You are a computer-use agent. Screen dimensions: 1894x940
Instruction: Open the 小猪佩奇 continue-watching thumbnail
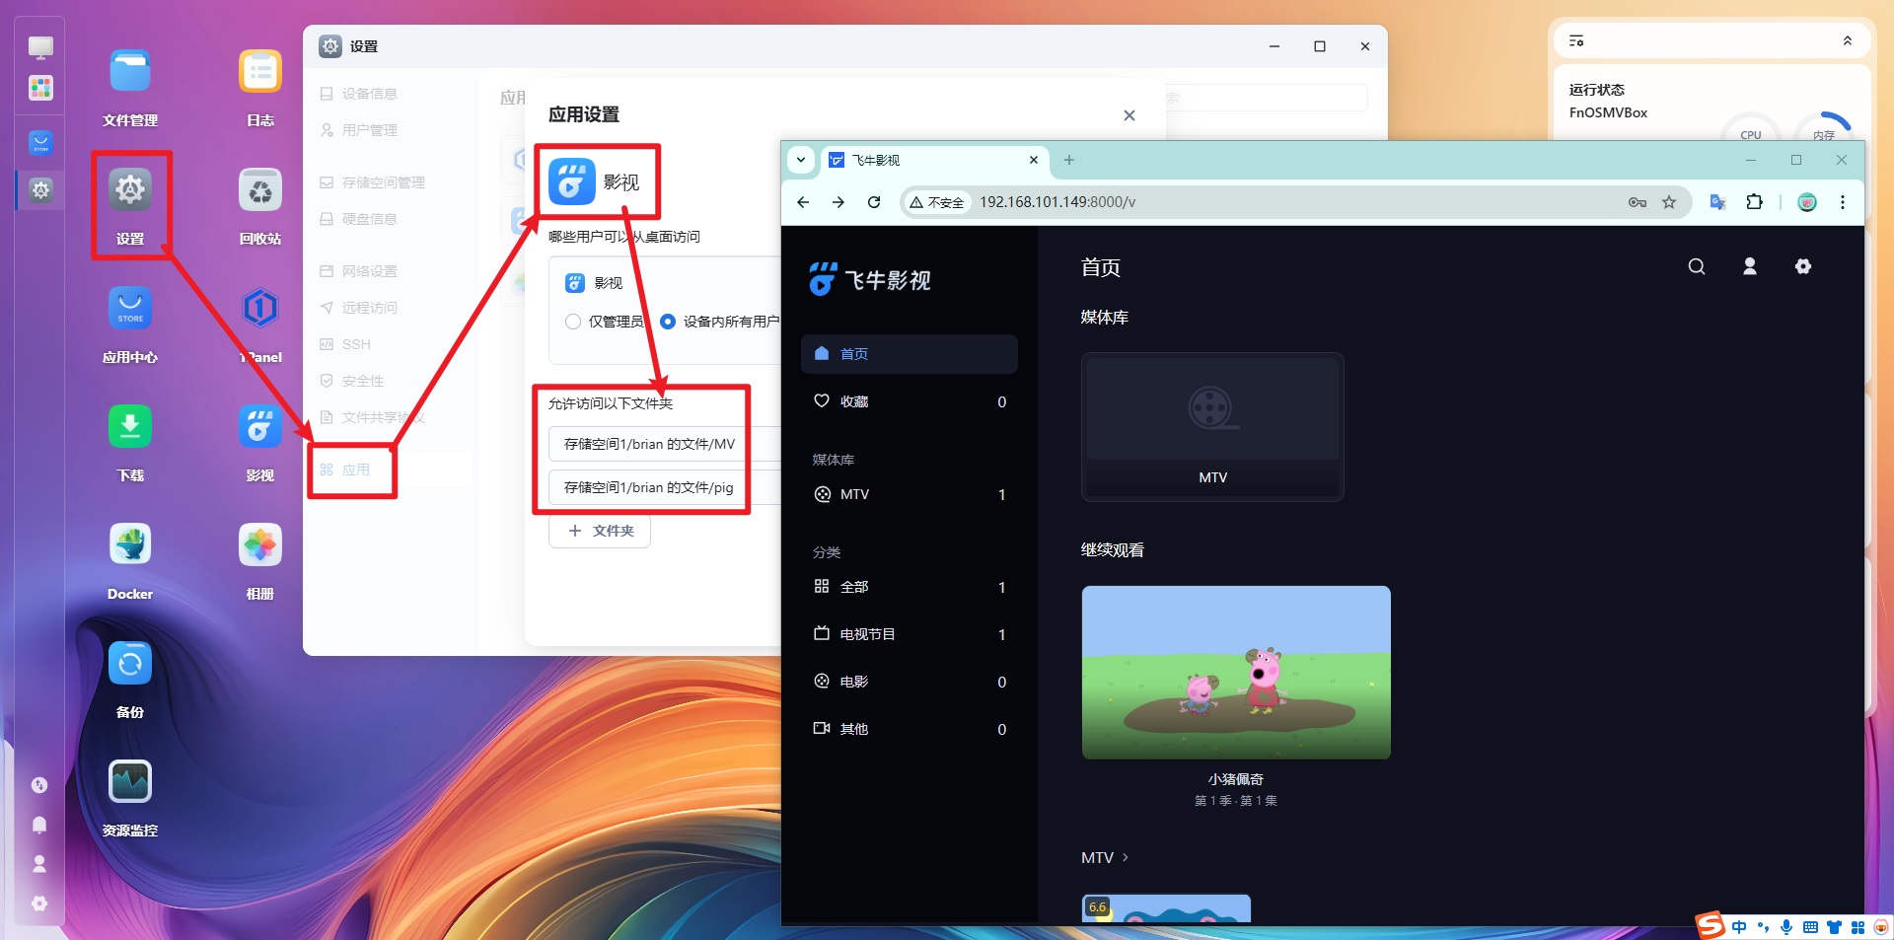coord(1235,673)
